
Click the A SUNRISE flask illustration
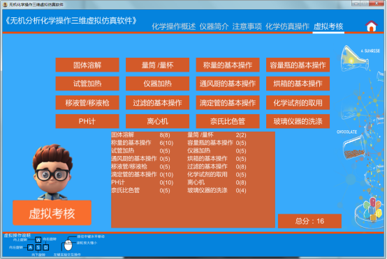355,58
